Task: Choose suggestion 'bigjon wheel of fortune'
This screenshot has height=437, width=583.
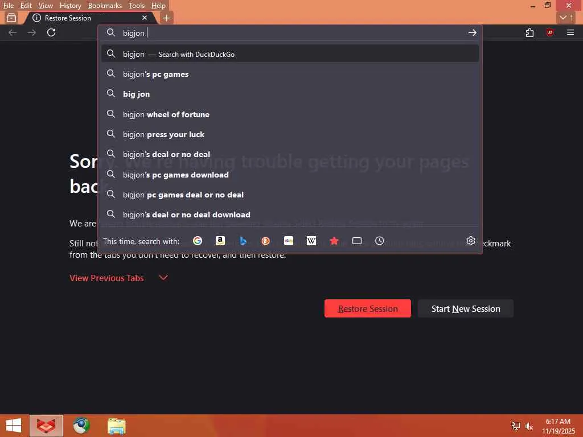Action: coord(290,114)
